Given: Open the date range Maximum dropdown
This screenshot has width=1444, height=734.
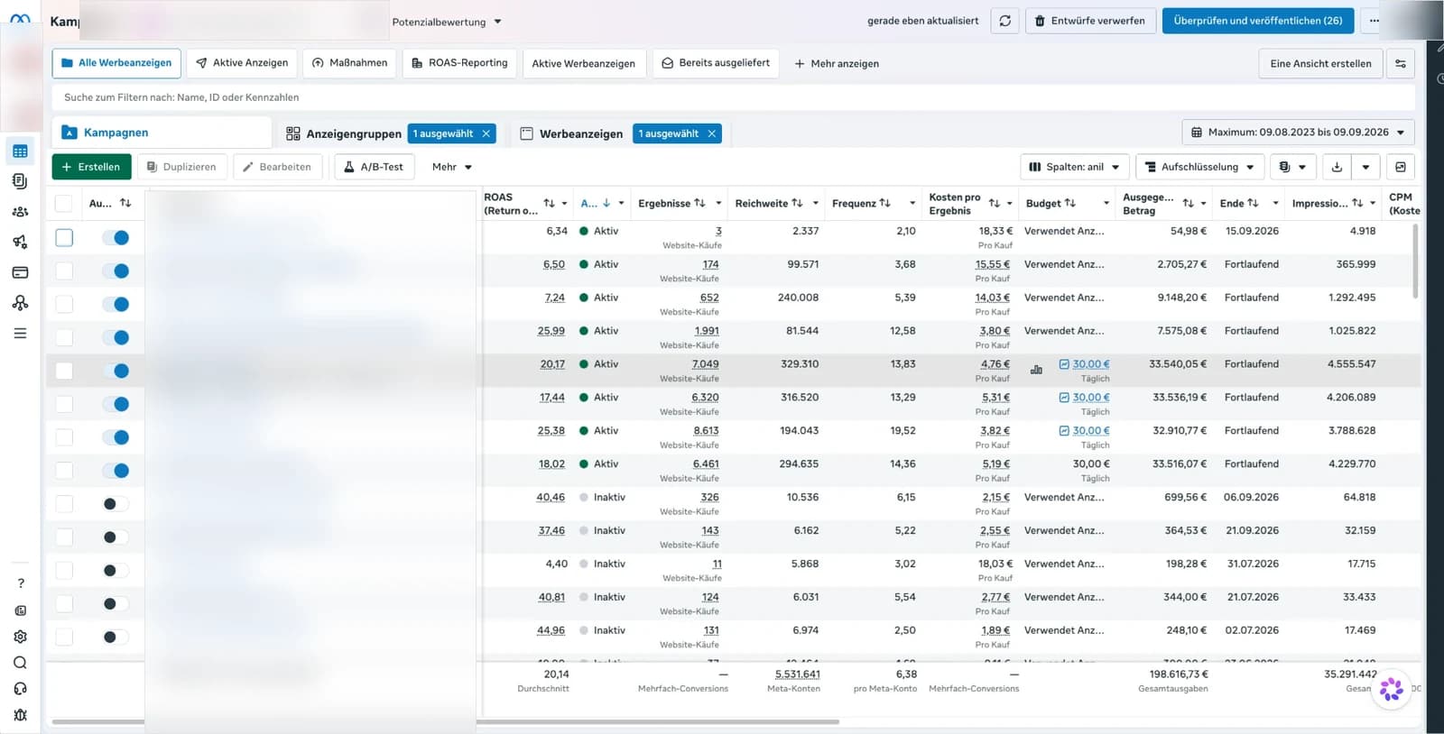Looking at the screenshot, I should tap(1298, 133).
